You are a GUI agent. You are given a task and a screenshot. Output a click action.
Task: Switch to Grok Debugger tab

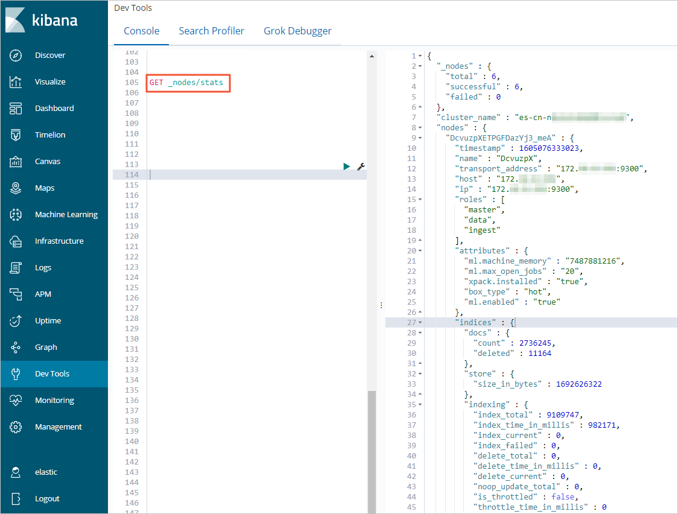click(x=297, y=31)
